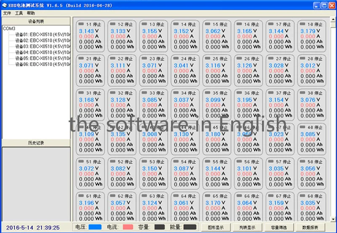Click the scrollbar down arrow

333,219
